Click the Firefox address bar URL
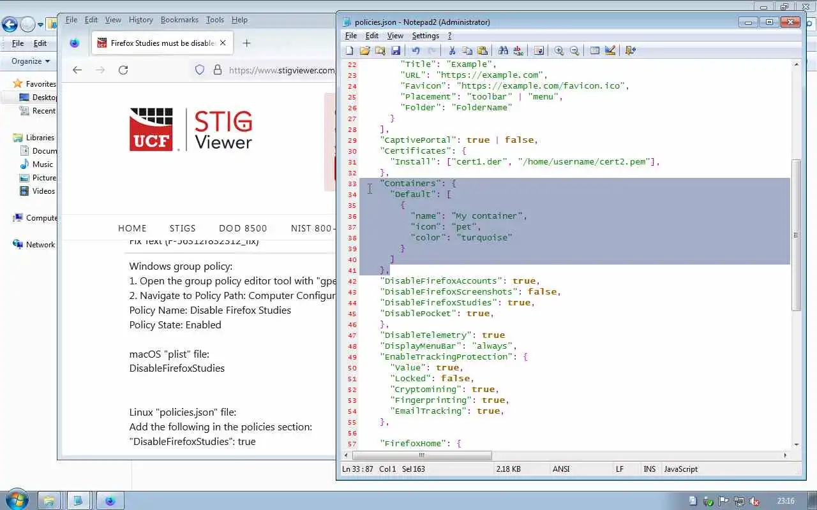 pyautogui.click(x=281, y=70)
